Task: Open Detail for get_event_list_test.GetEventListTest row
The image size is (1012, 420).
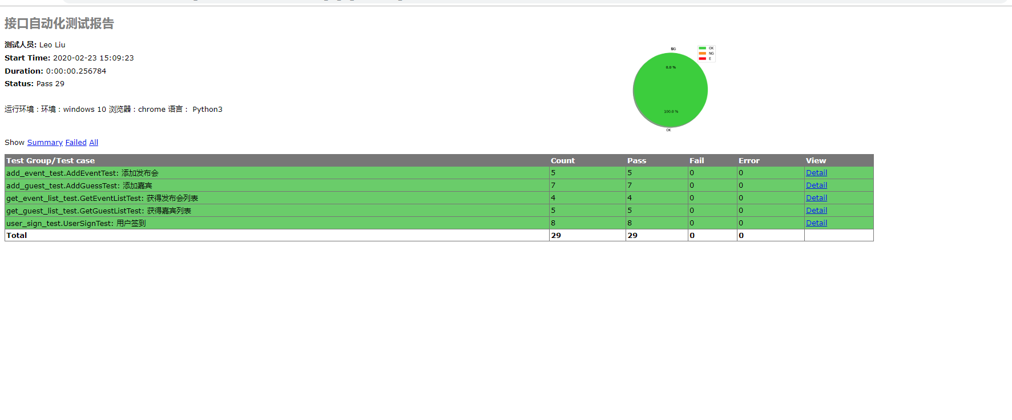Action: coord(816,198)
